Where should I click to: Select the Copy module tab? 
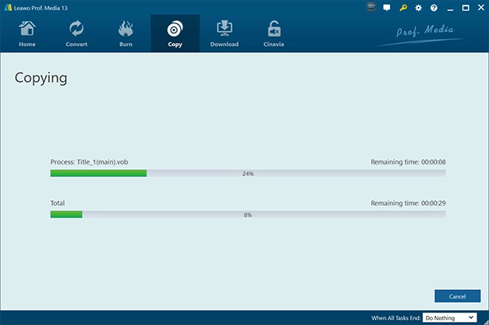click(x=175, y=34)
